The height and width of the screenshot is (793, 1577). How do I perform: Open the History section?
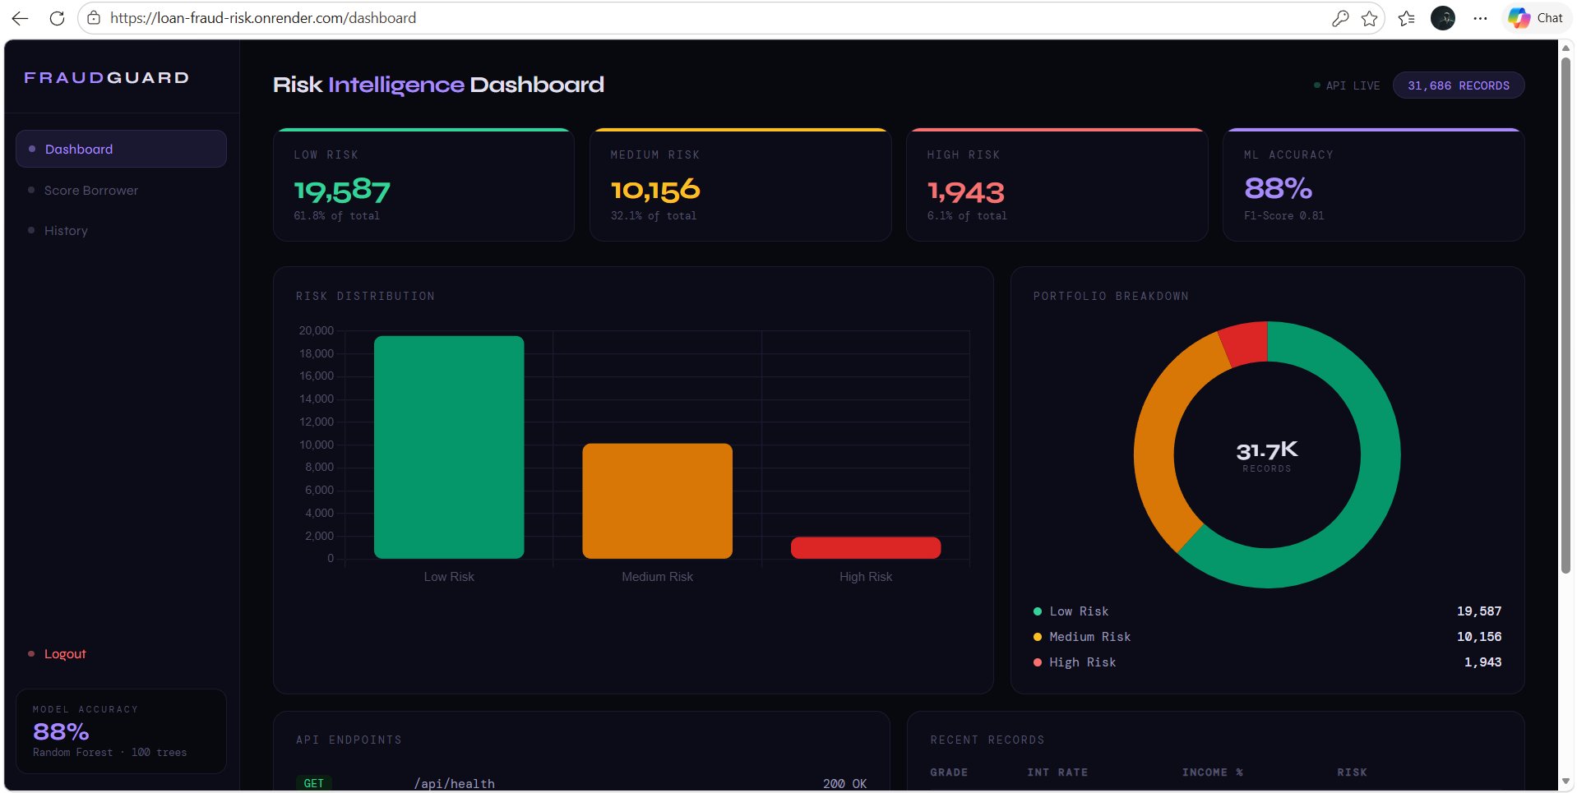tap(66, 230)
